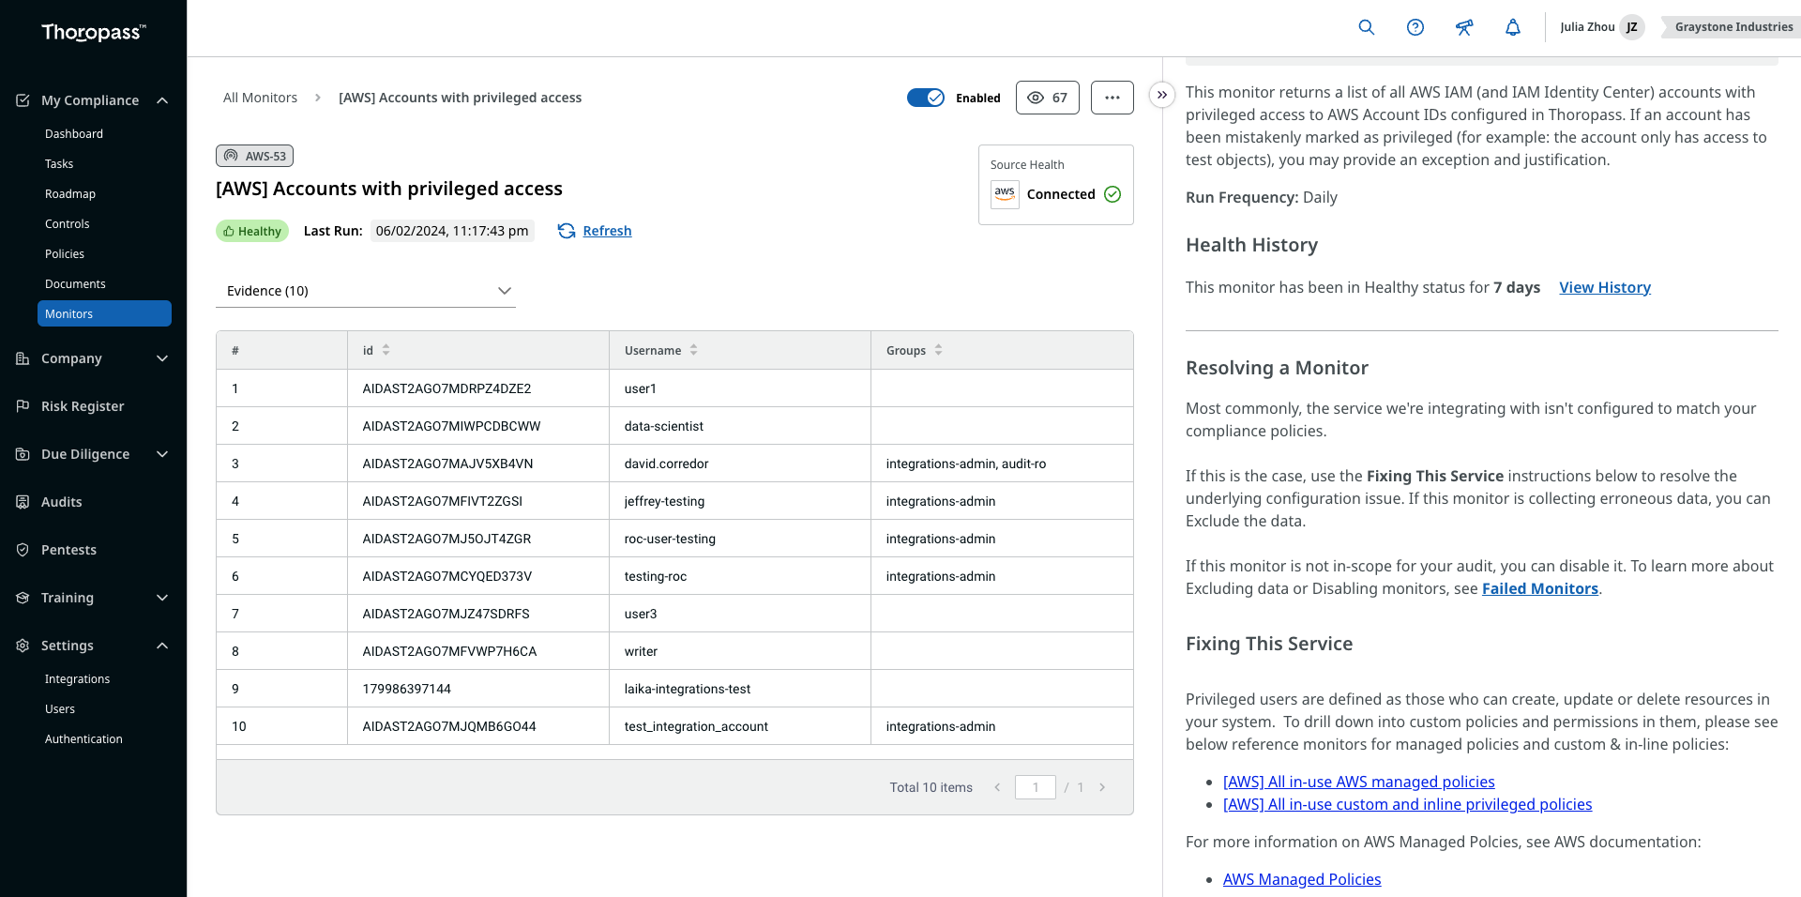
Task: Collapse the right info panel arrow
Action: click(x=1162, y=95)
